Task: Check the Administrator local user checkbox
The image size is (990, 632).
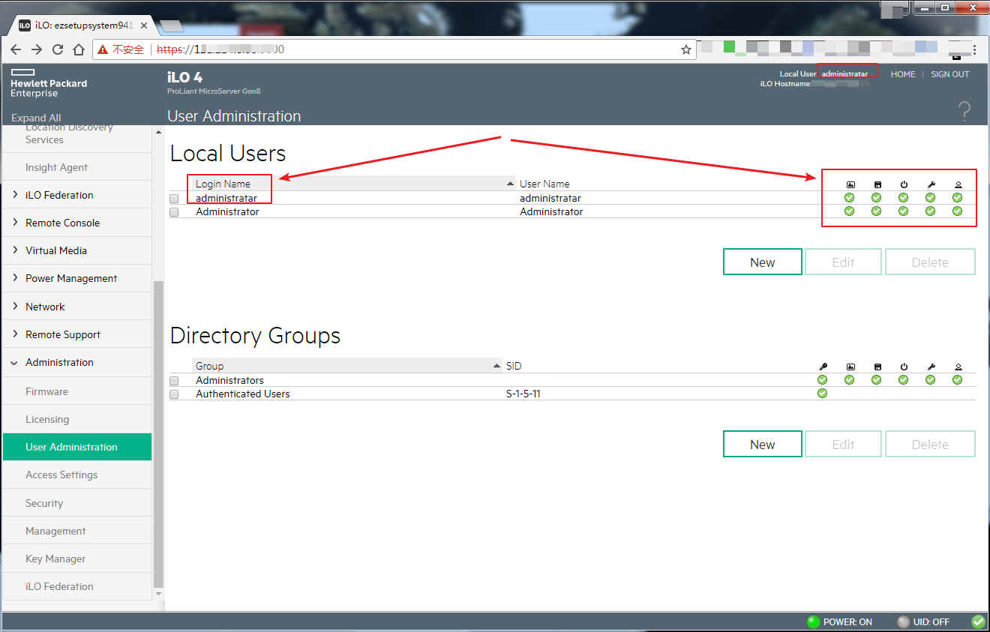Action: click(174, 212)
